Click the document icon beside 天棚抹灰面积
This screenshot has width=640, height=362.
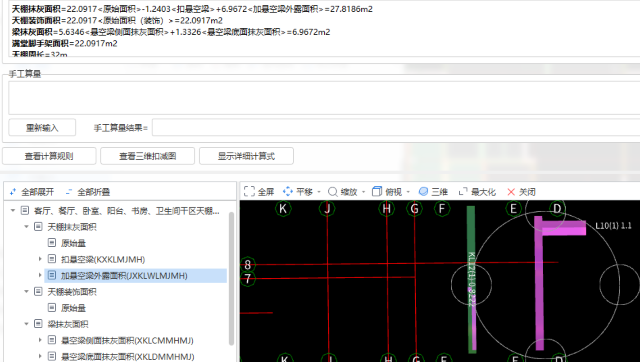(39, 227)
